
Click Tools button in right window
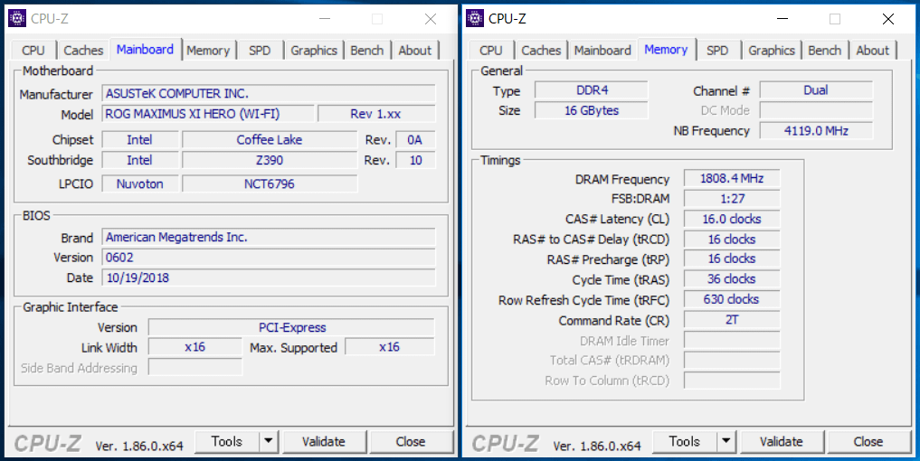[x=685, y=442]
